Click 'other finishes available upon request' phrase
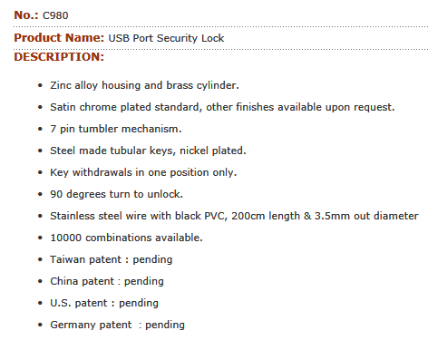The image size is (428, 350). [x=300, y=107]
